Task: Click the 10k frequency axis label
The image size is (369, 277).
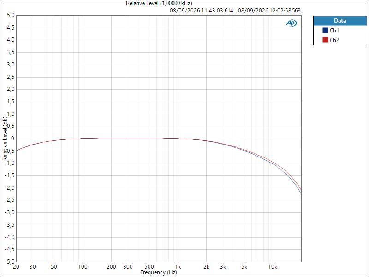Action: tap(273, 267)
